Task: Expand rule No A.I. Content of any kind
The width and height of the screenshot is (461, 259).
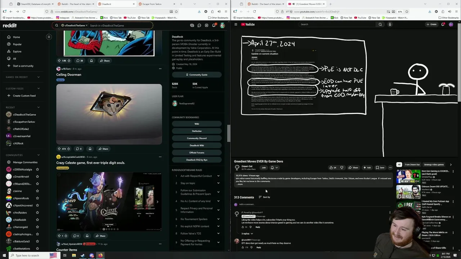Action: click(x=218, y=201)
